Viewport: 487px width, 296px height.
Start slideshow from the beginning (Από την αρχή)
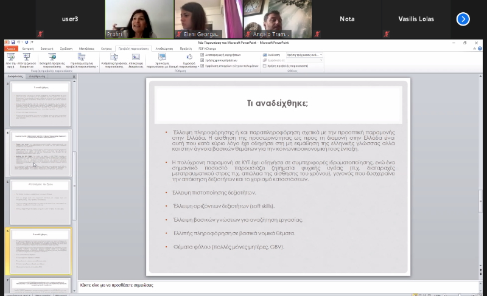click(10, 59)
